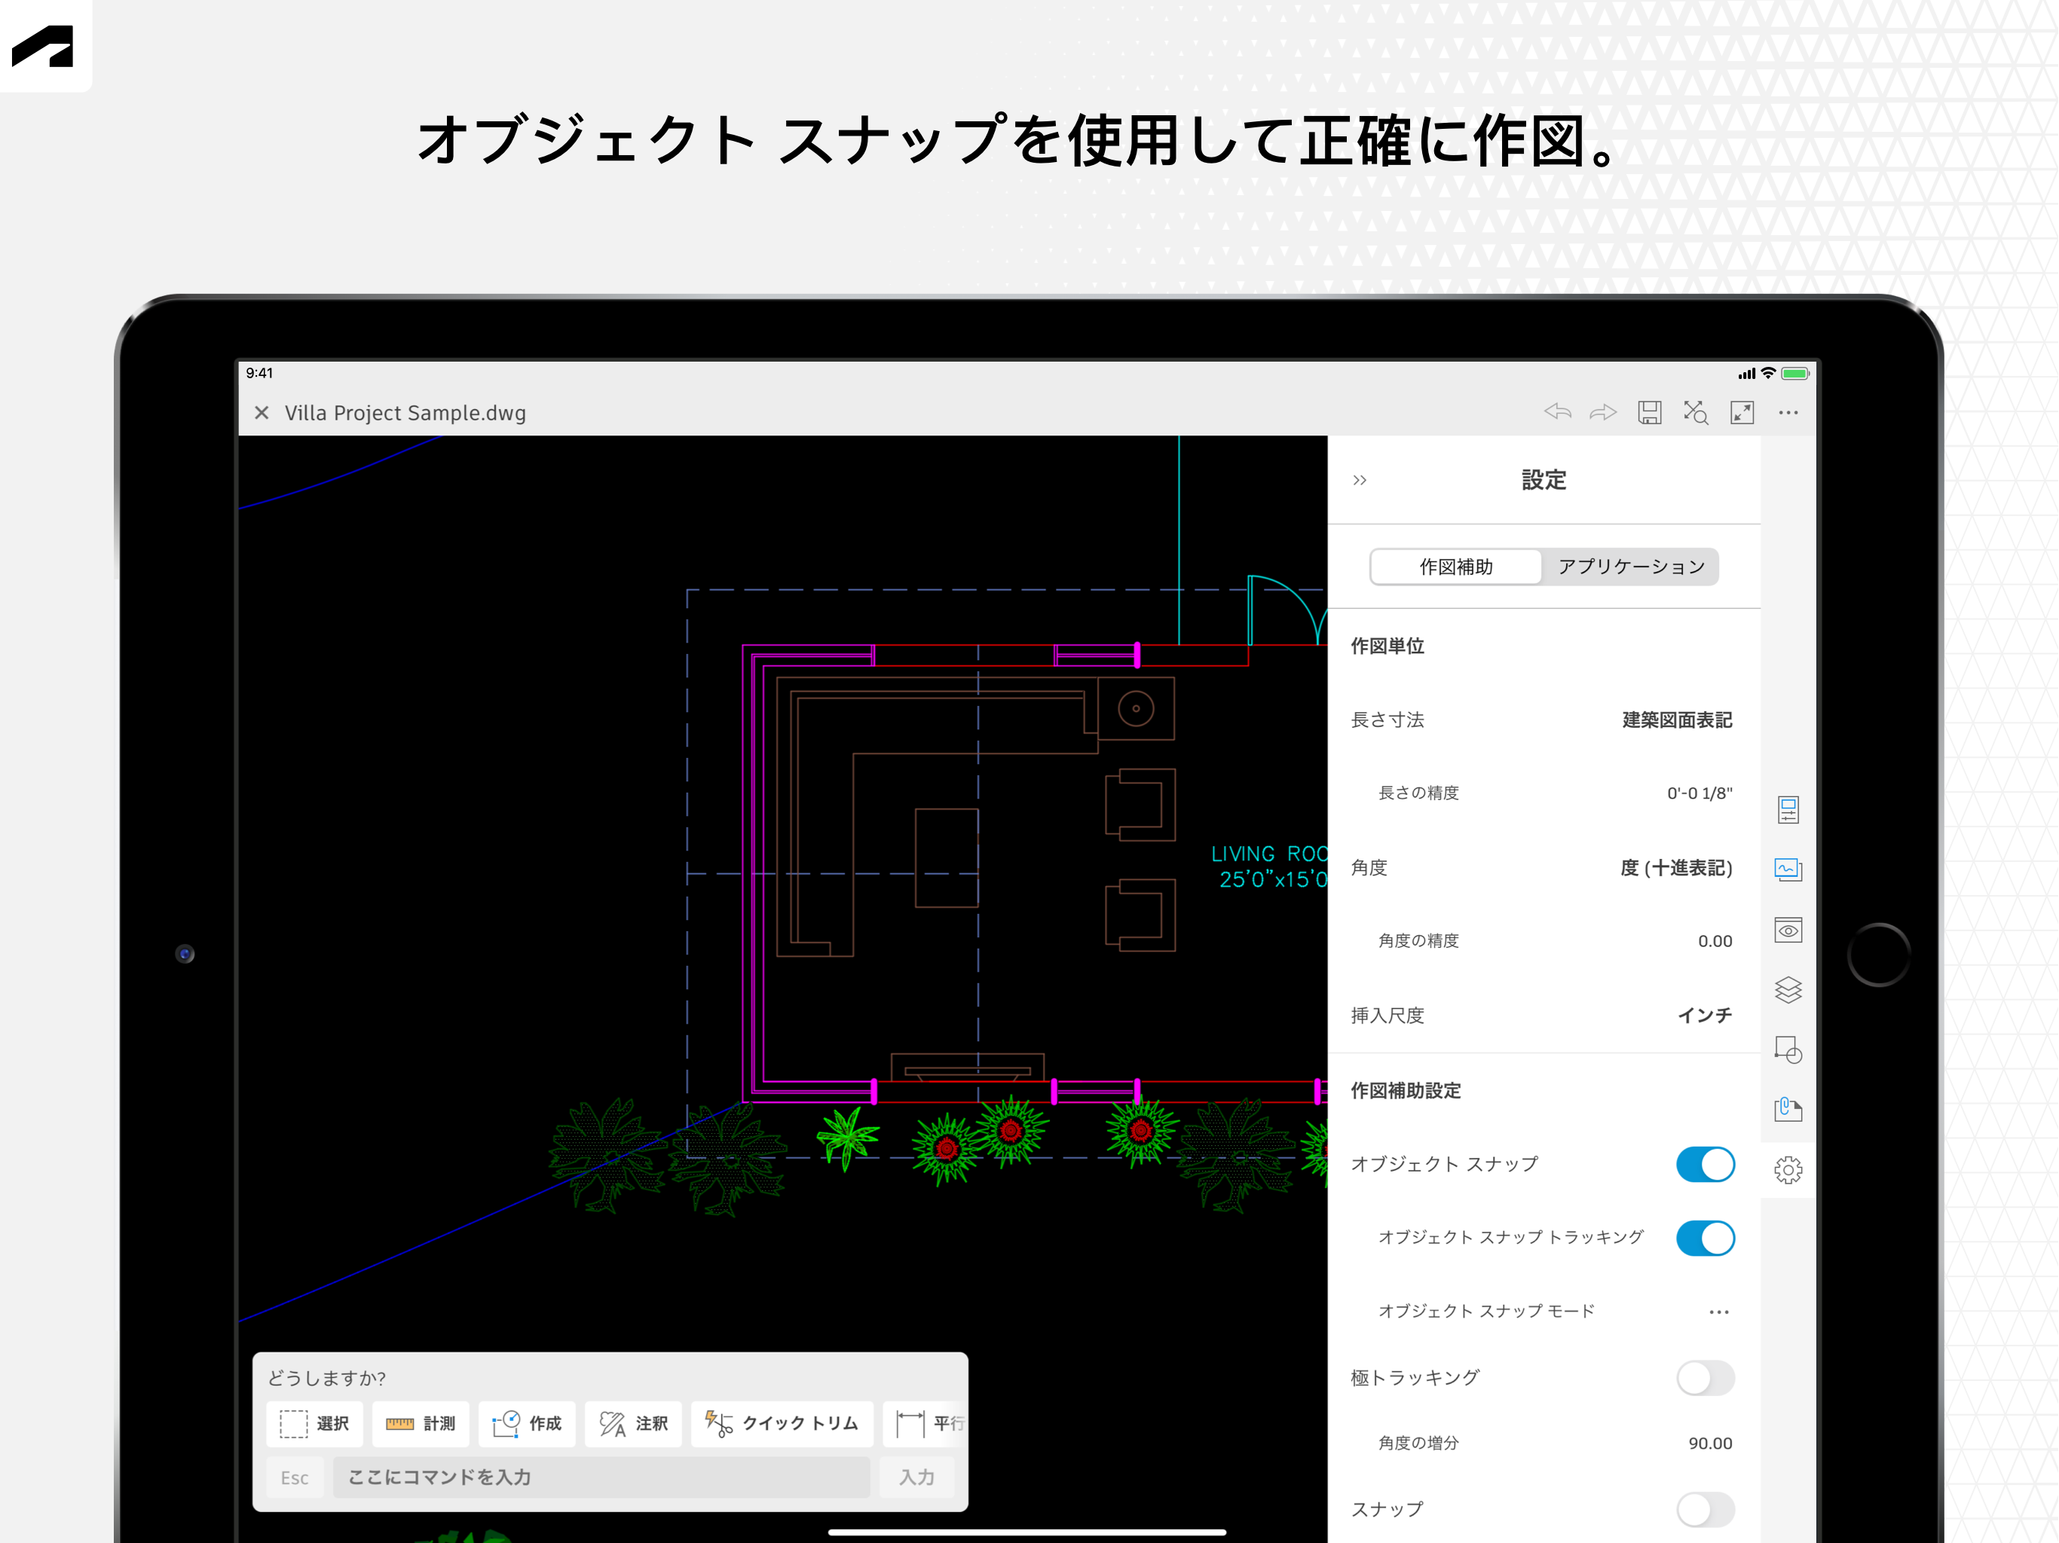Image resolution: width=2059 pixels, height=1543 pixels.
Task: Click the ここにコマンドを入力 command field
Action: (601, 1477)
